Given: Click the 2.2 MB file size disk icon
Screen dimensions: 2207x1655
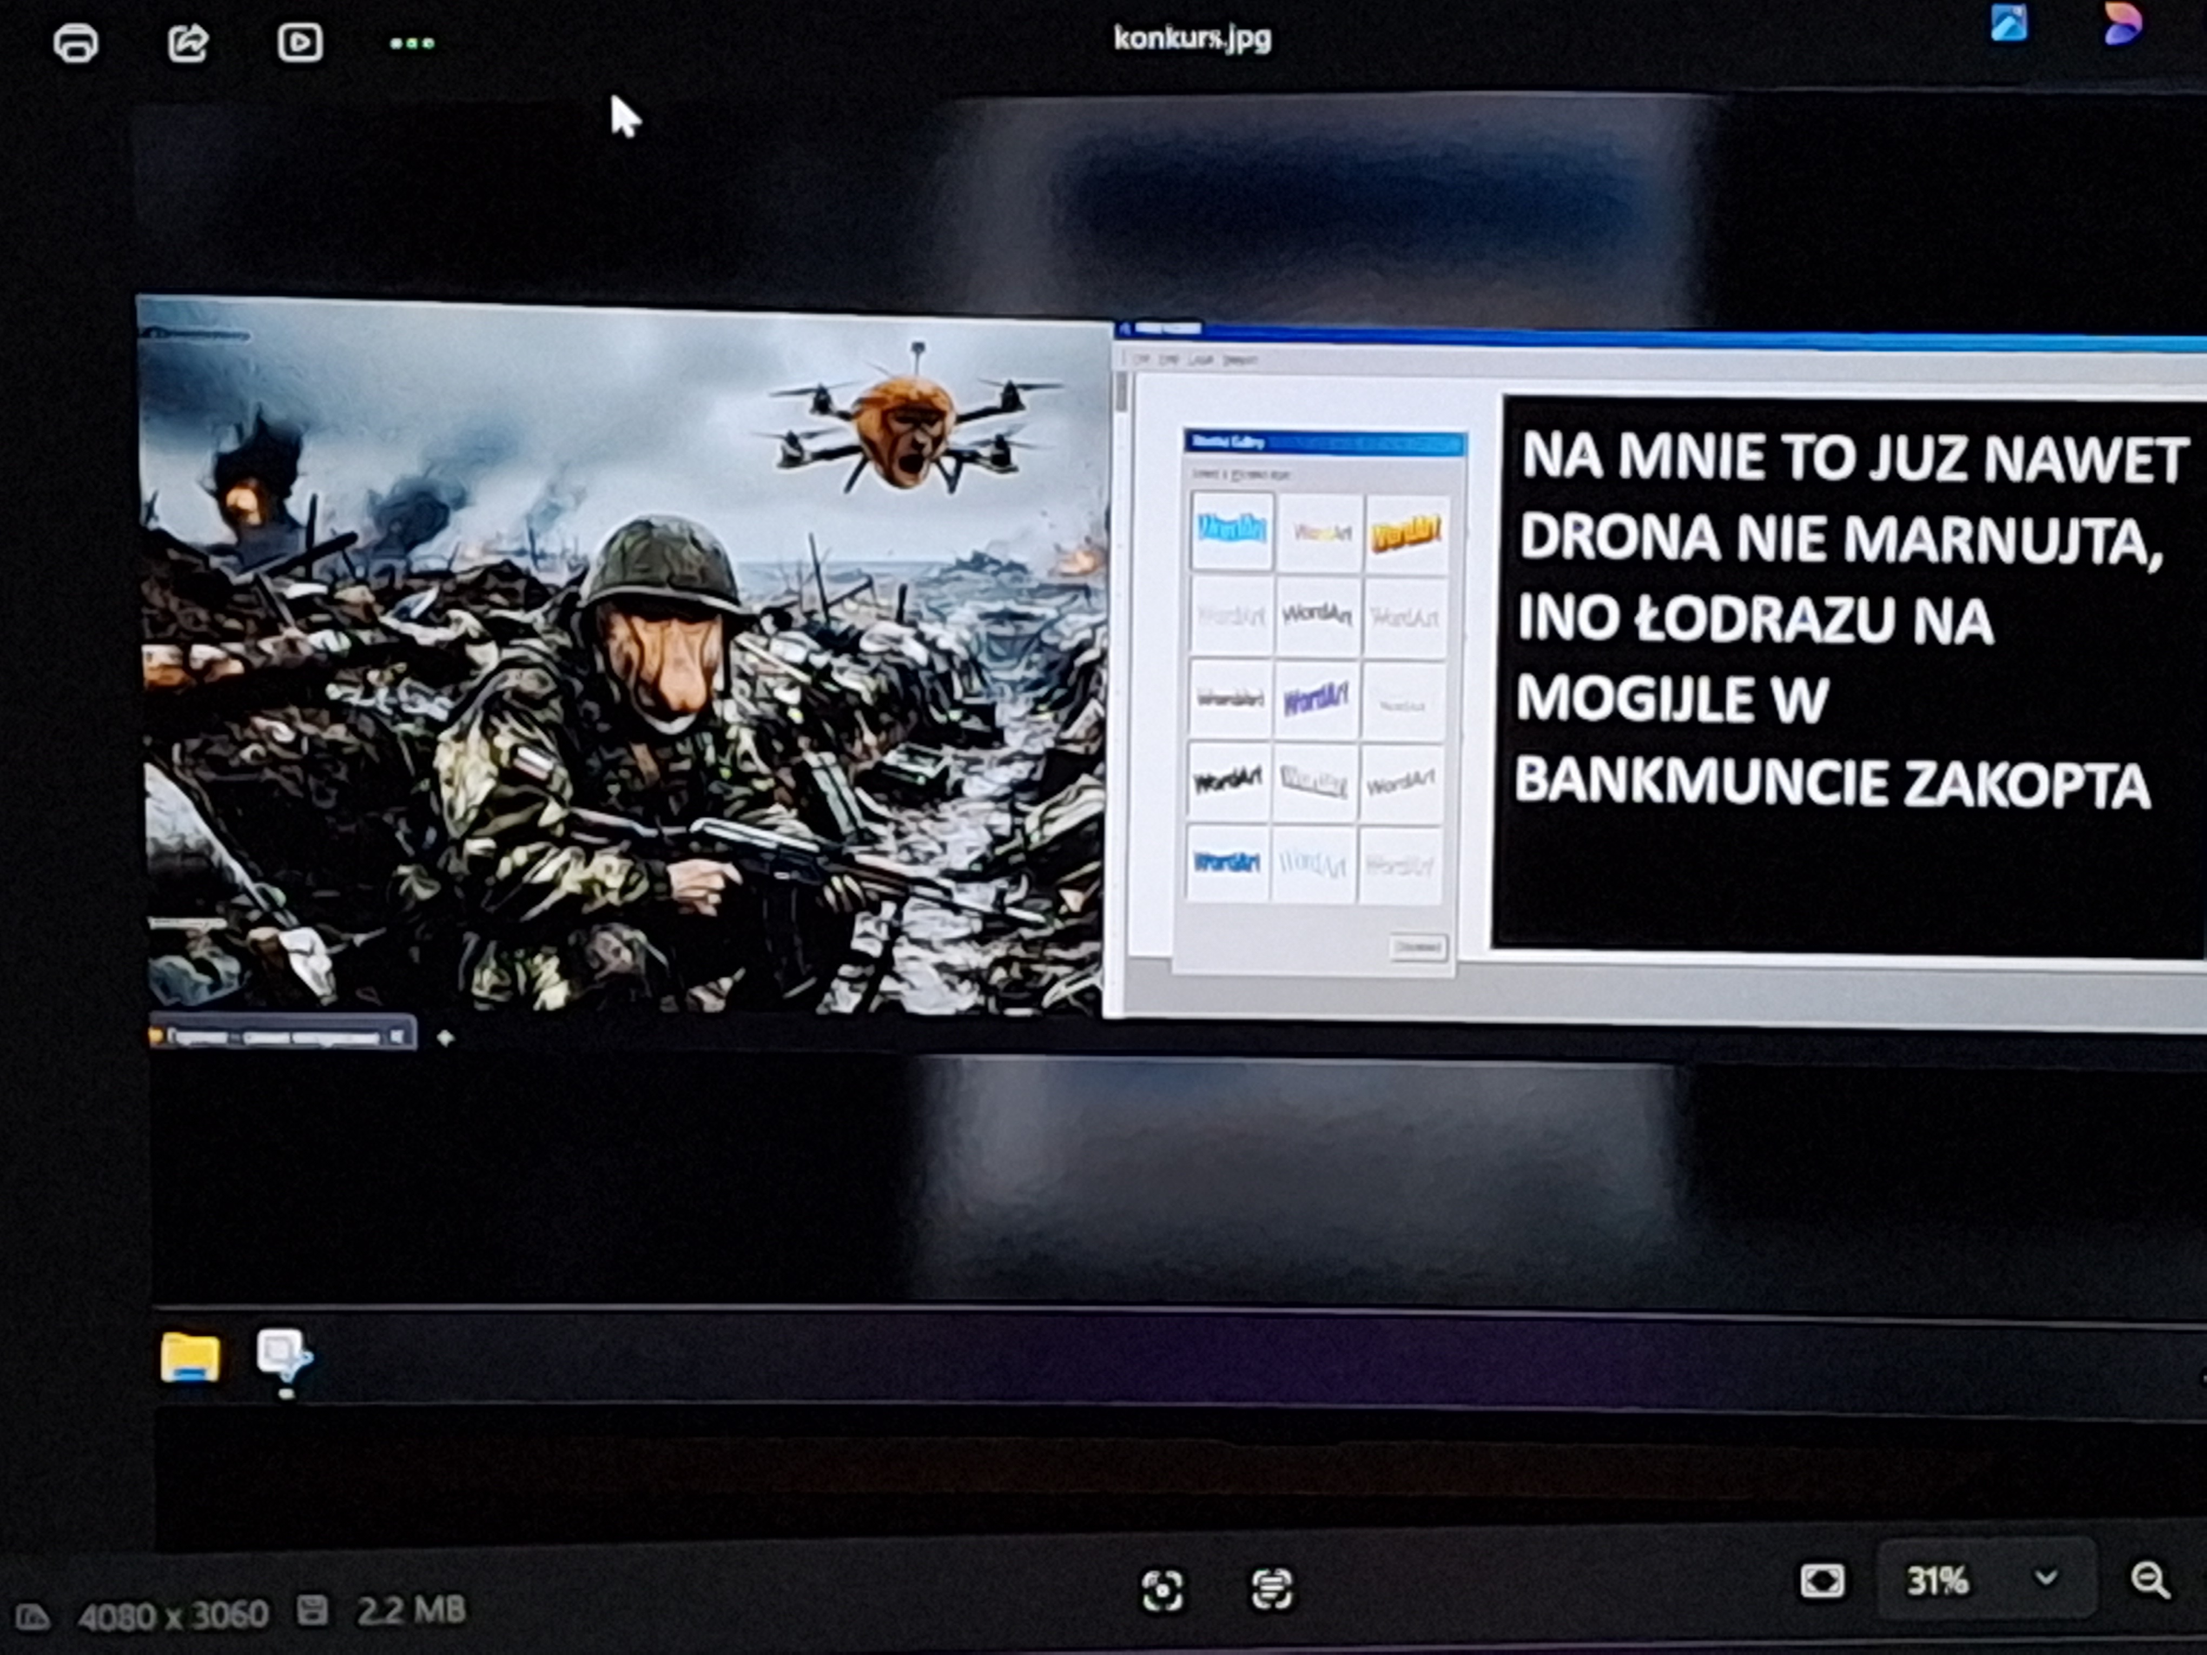Looking at the screenshot, I should pyautogui.click(x=312, y=1609).
